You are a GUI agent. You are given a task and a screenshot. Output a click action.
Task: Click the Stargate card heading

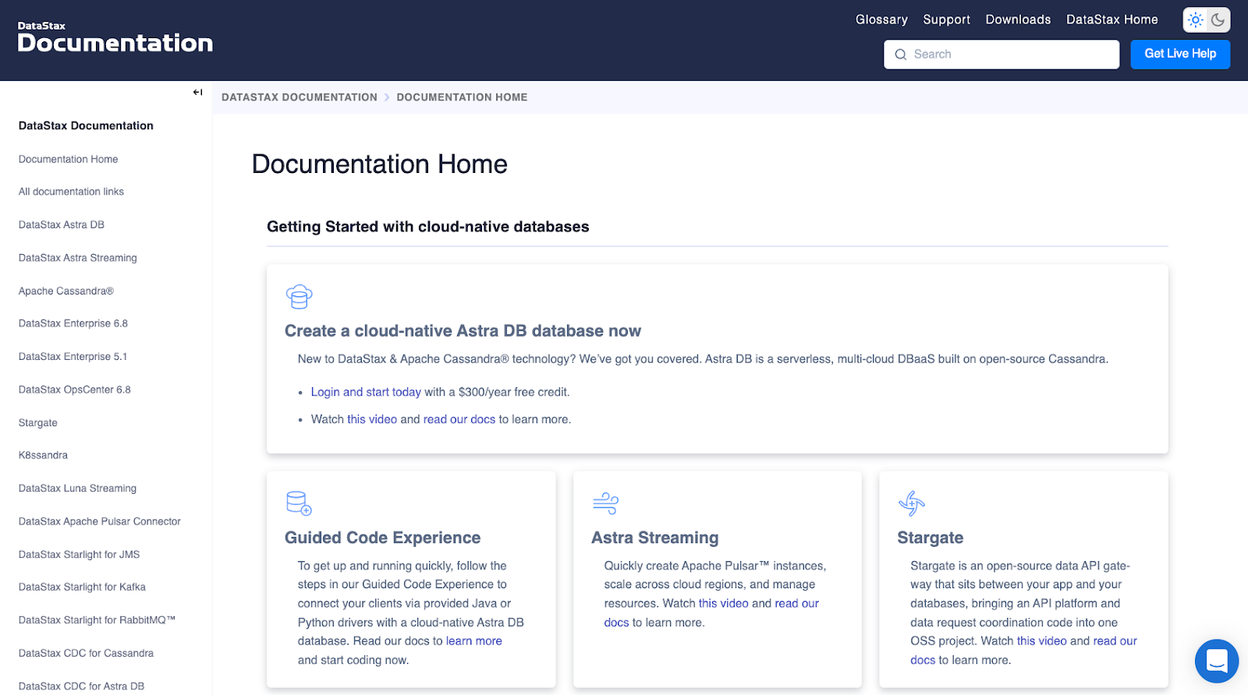point(930,538)
